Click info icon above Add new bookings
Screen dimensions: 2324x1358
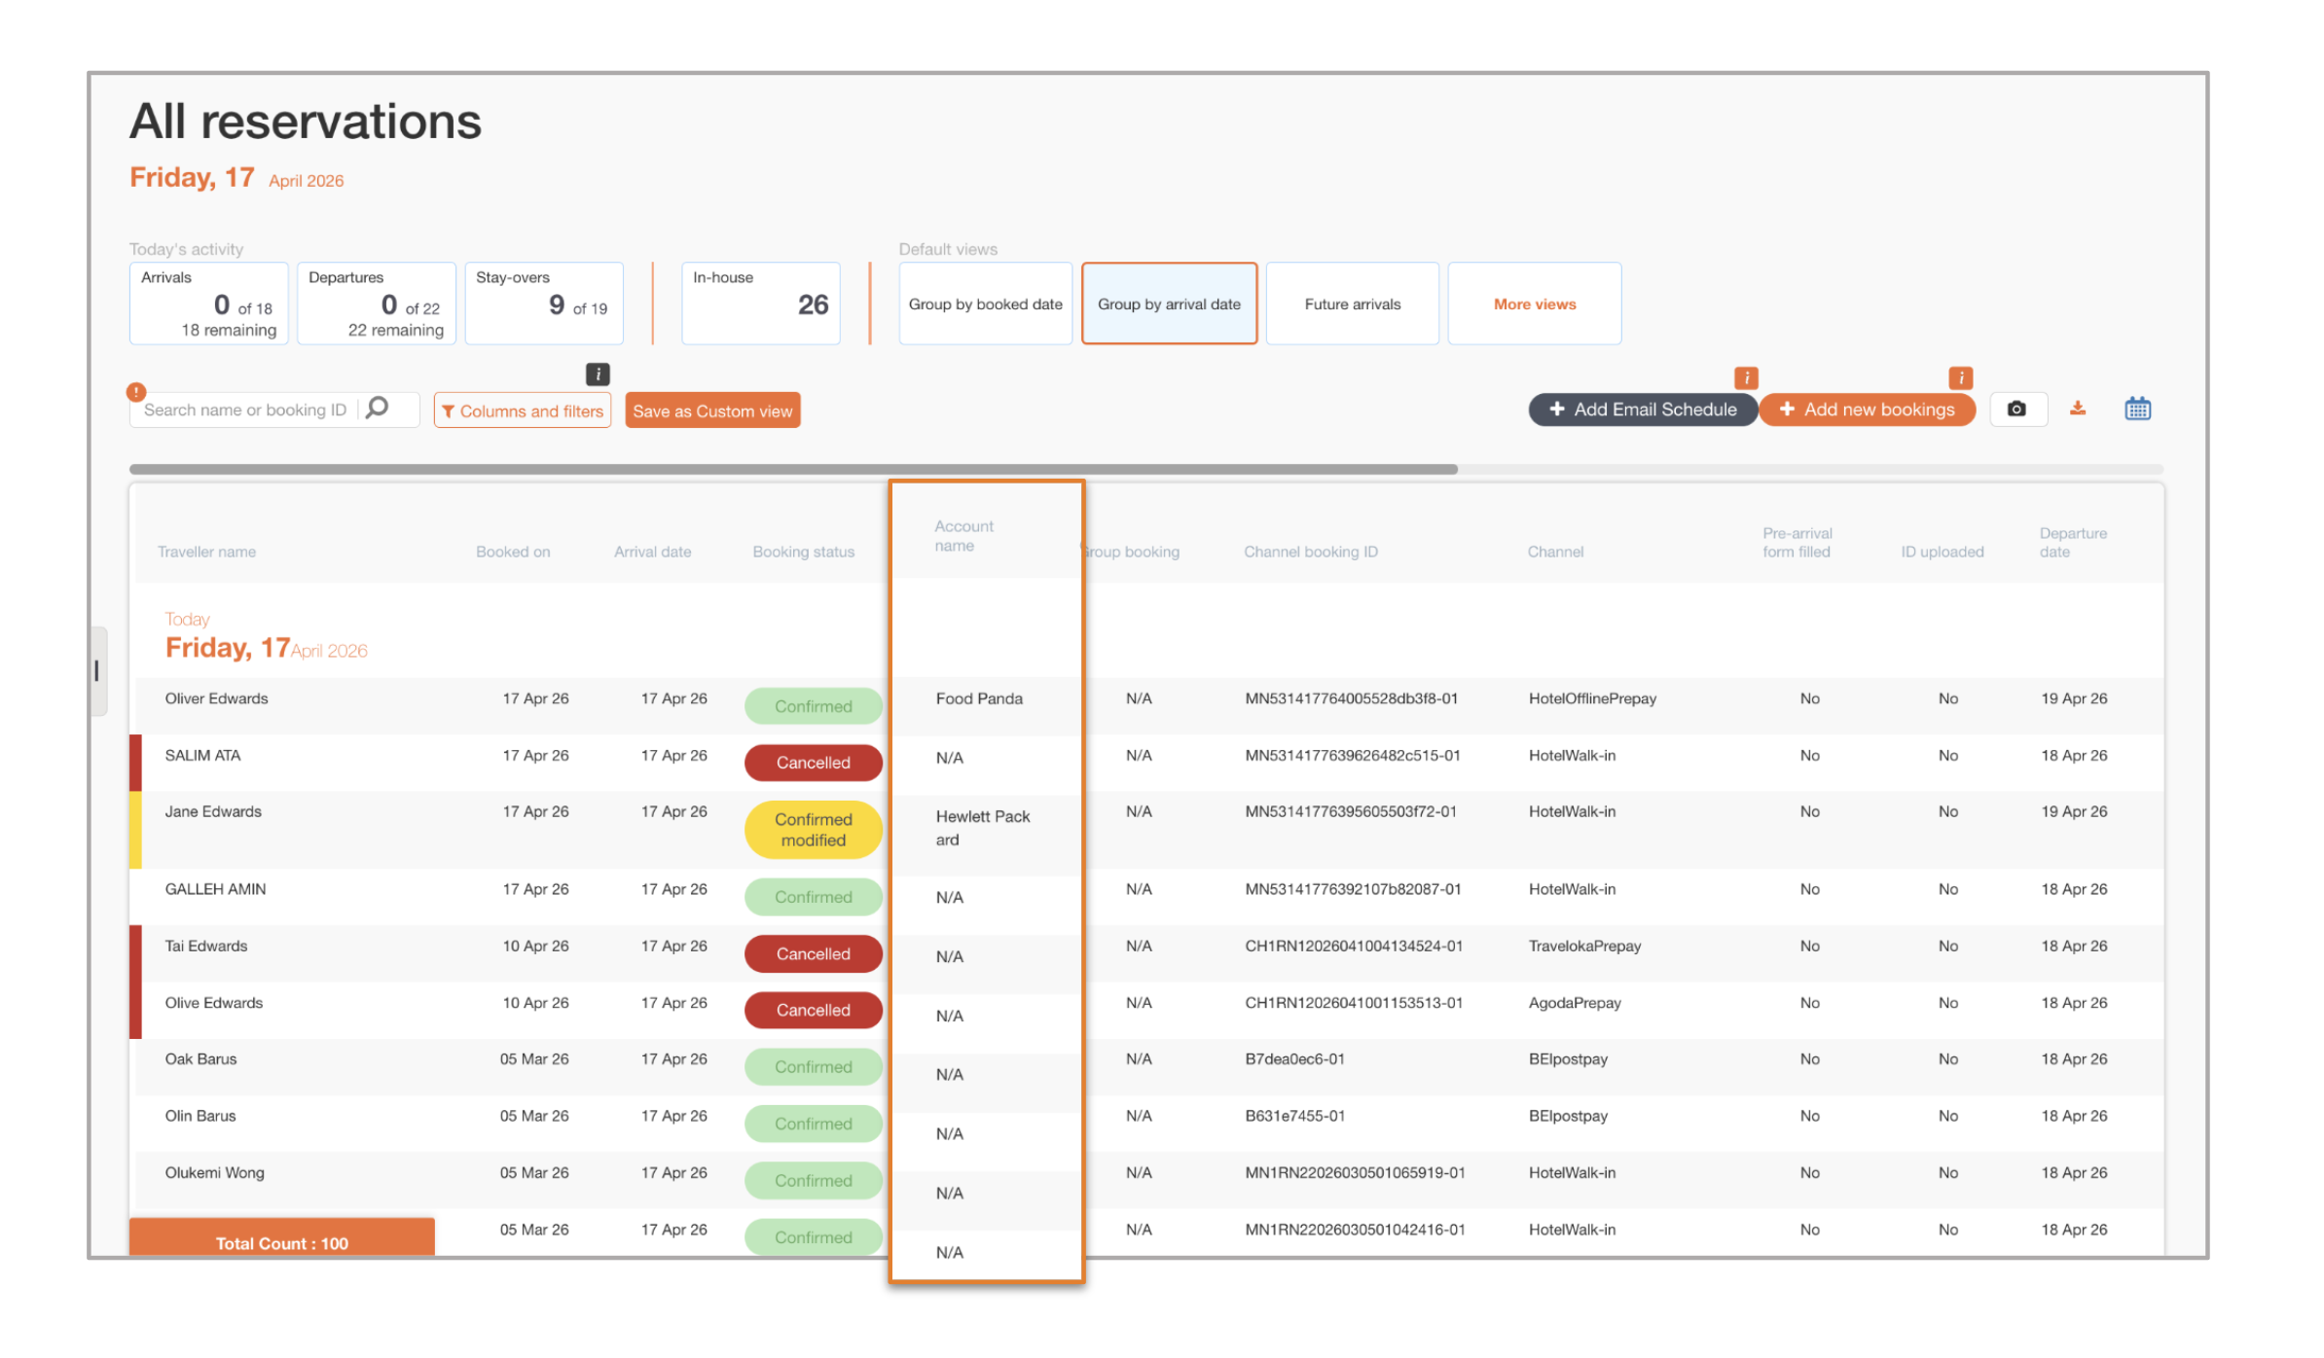(x=1960, y=377)
